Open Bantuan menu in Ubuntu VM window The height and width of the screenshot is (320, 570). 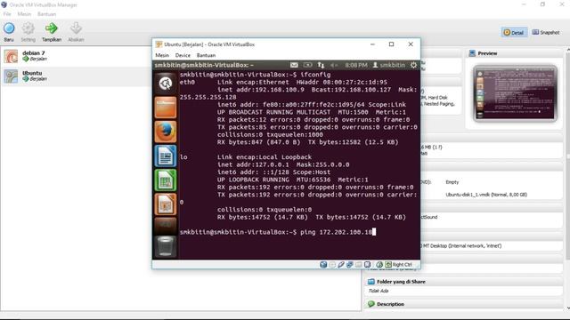click(x=206, y=55)
